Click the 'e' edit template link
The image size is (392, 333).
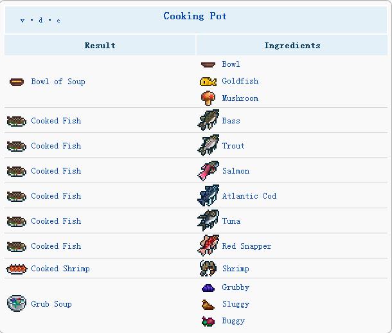pyautogui.click(x=58, y=21)
